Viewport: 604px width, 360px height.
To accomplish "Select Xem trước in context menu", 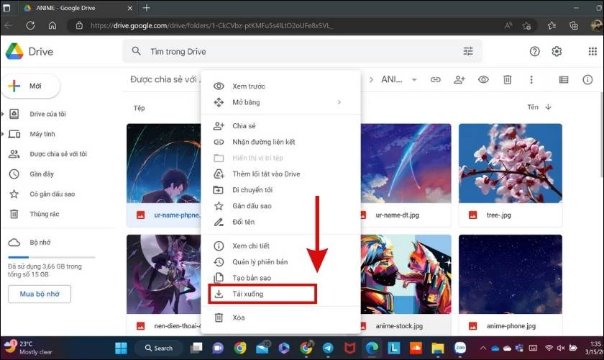I will (280, 86).
